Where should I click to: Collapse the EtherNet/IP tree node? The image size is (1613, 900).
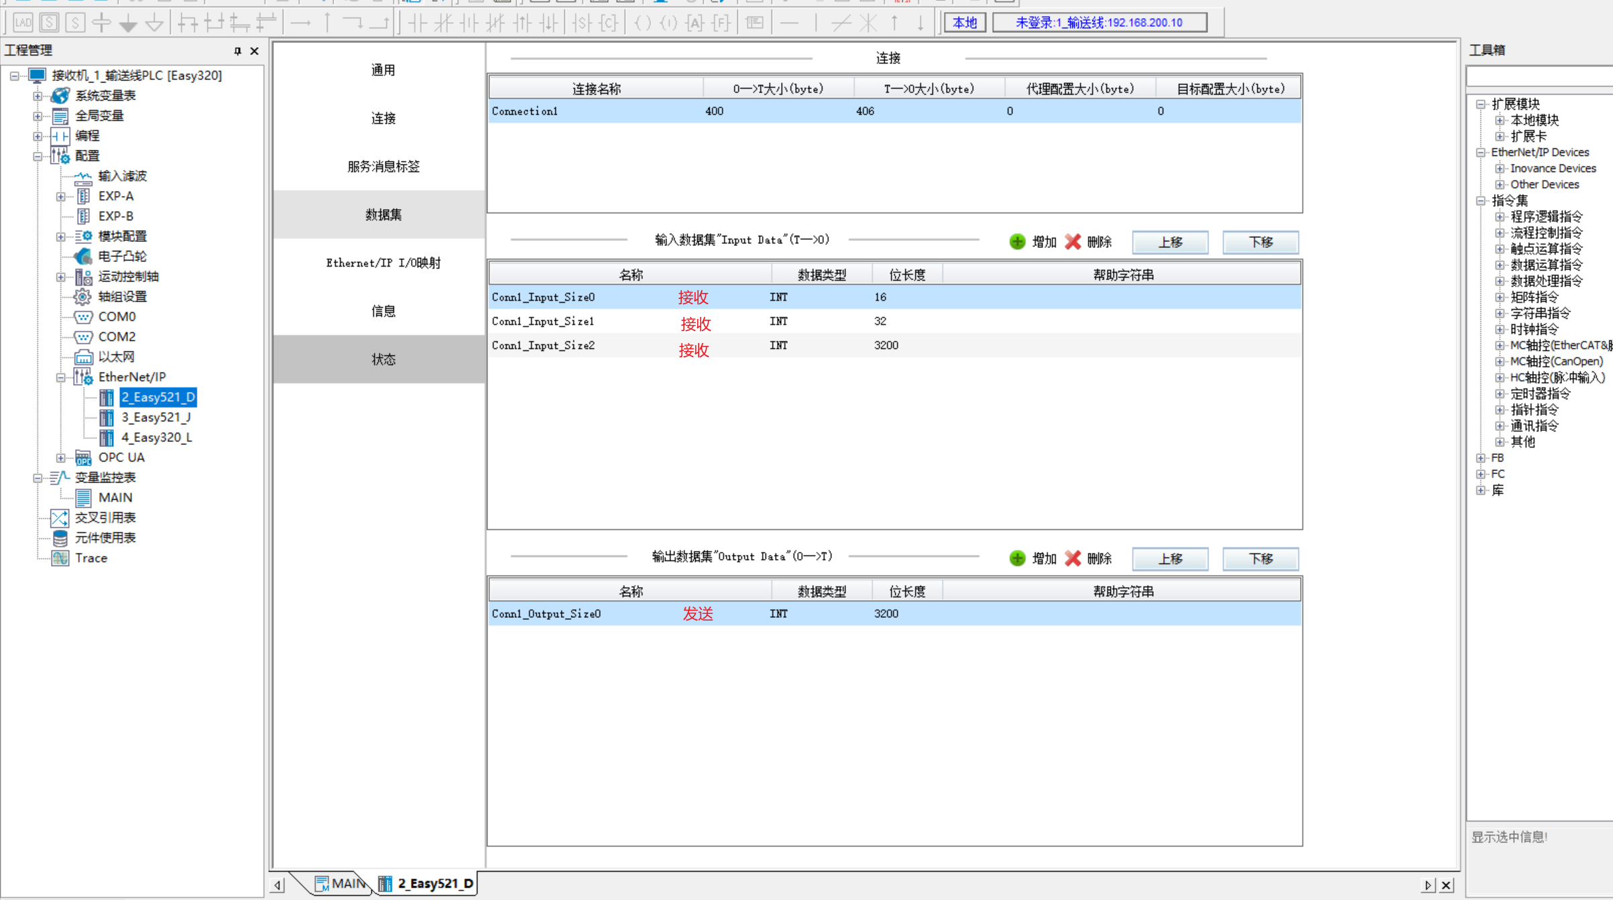[60, 377]
